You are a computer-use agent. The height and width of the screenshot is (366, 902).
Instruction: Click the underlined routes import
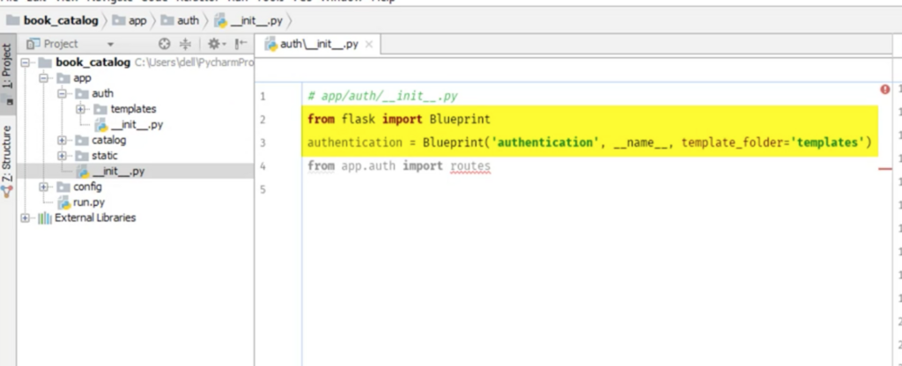point(470,166)
